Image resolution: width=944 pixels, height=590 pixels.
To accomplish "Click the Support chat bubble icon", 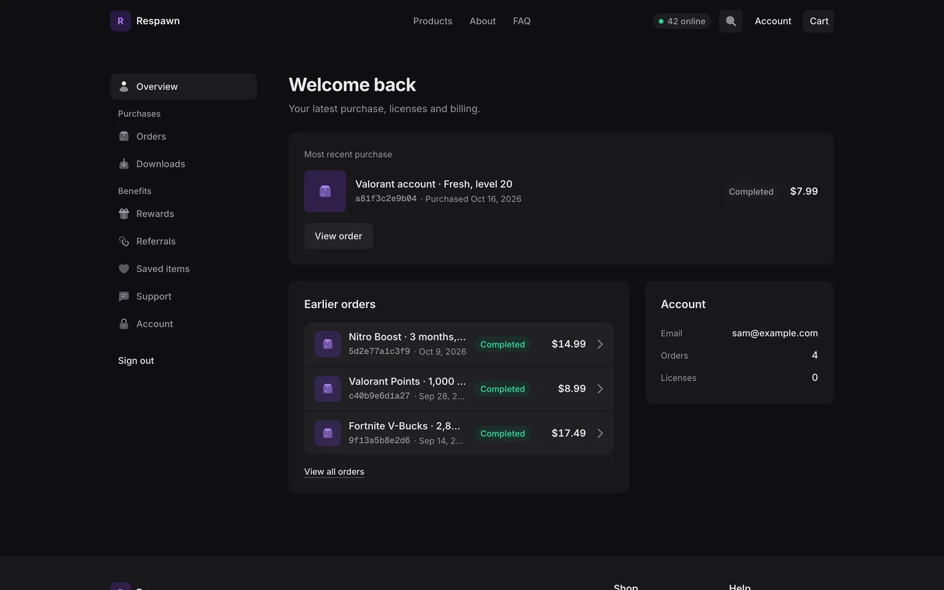I will 124,296.
